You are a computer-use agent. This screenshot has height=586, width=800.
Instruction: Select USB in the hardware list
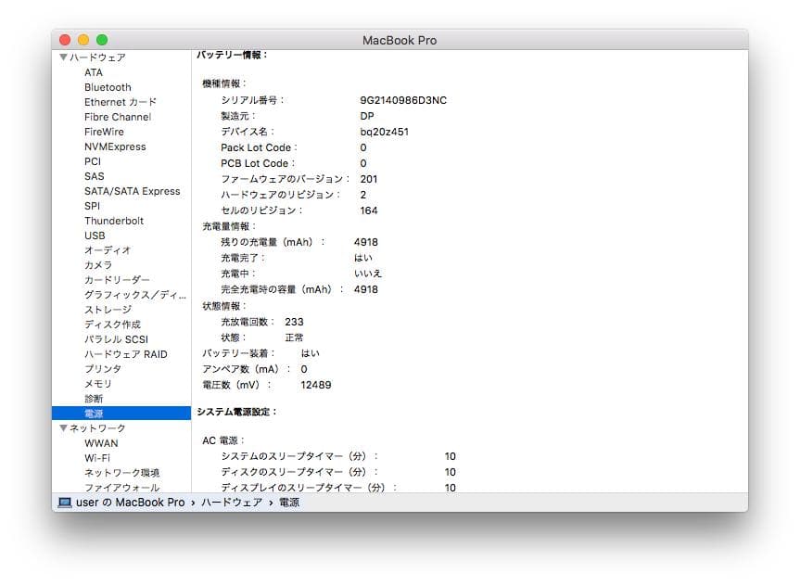pos(95,236)
